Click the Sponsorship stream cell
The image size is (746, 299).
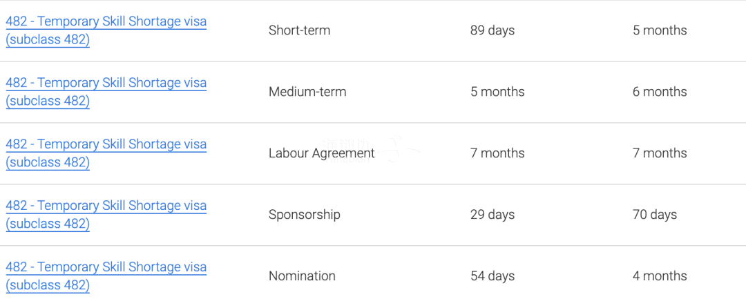304,215
